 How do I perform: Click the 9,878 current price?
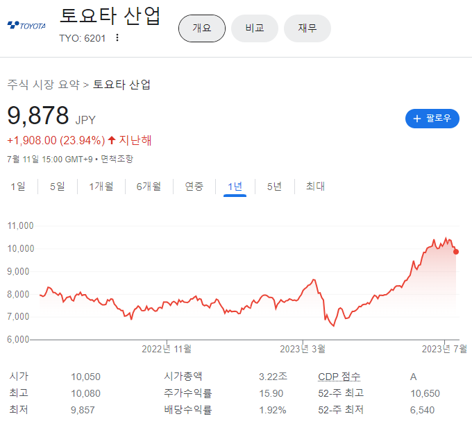[x=38, y=115]
